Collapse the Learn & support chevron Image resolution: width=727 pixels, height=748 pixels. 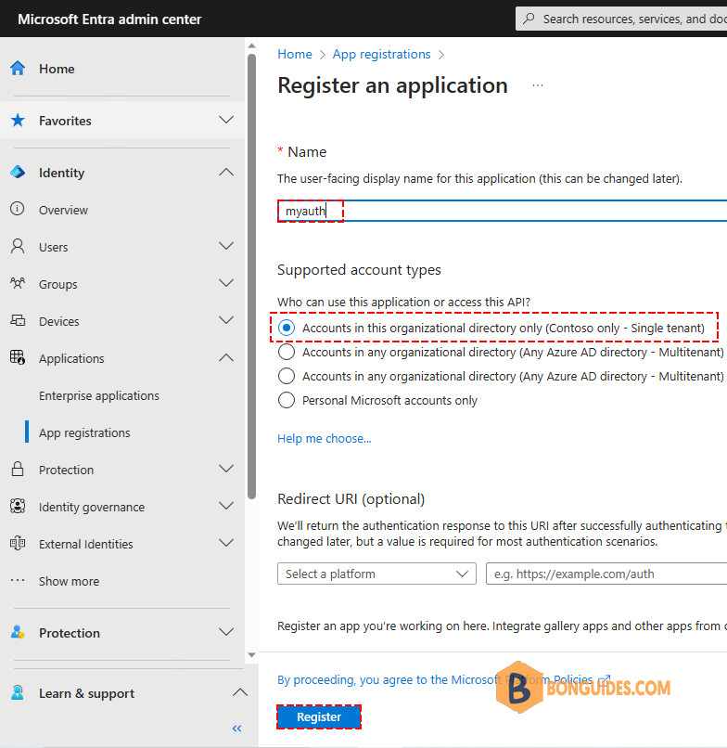[240, 692]
